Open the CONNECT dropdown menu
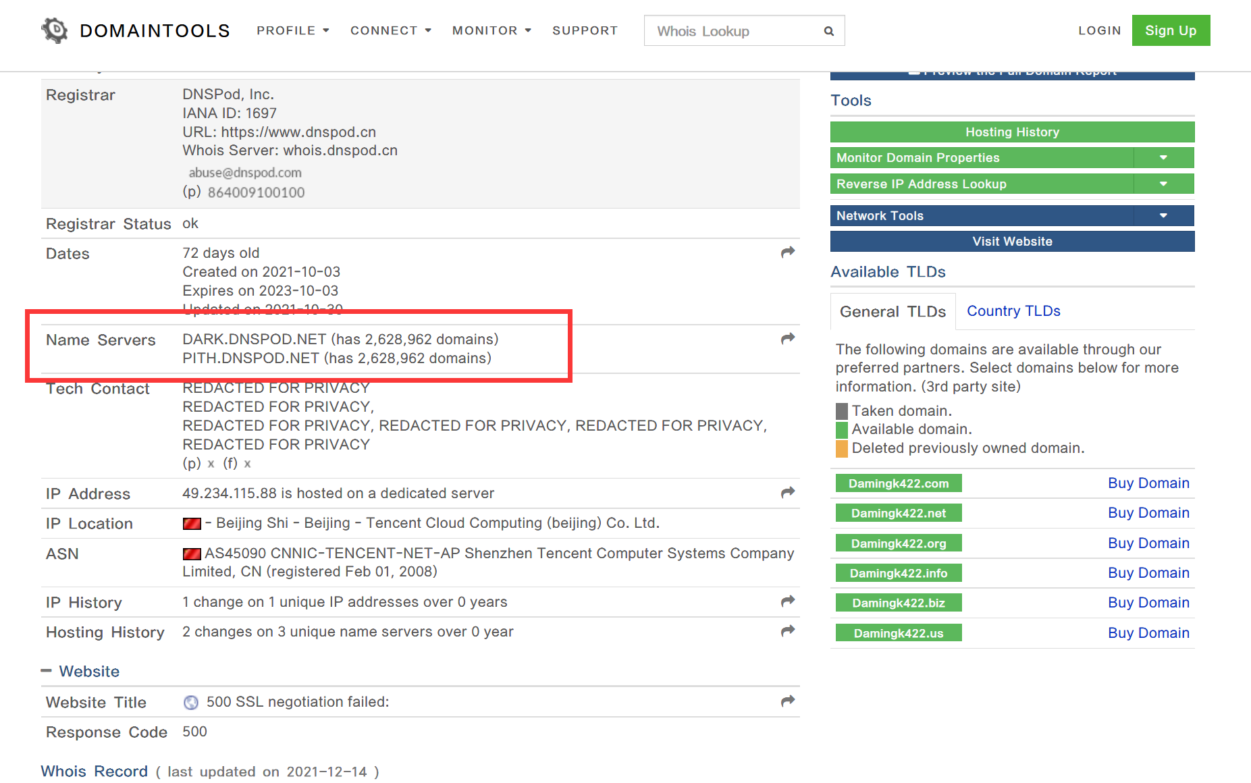1251x783 pixels. coord(390,30)
